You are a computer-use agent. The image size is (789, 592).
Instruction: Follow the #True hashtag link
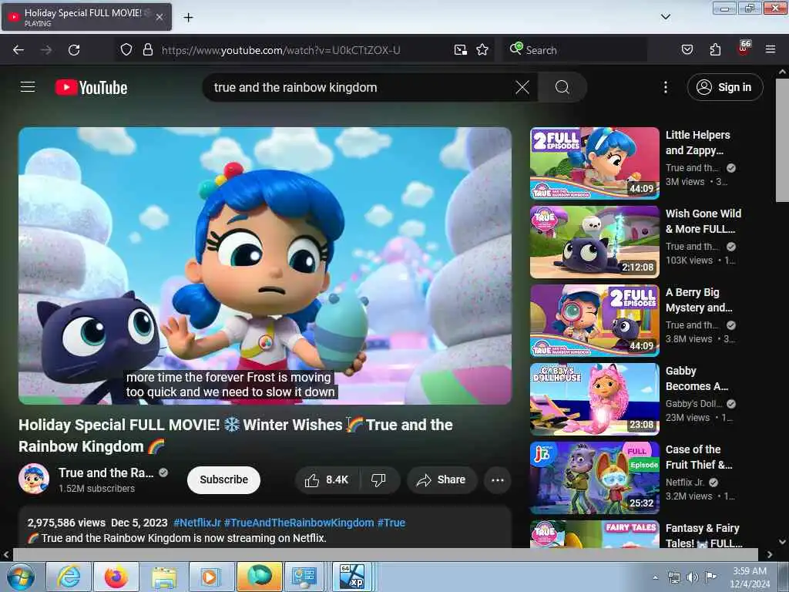(x=391, y=523)
